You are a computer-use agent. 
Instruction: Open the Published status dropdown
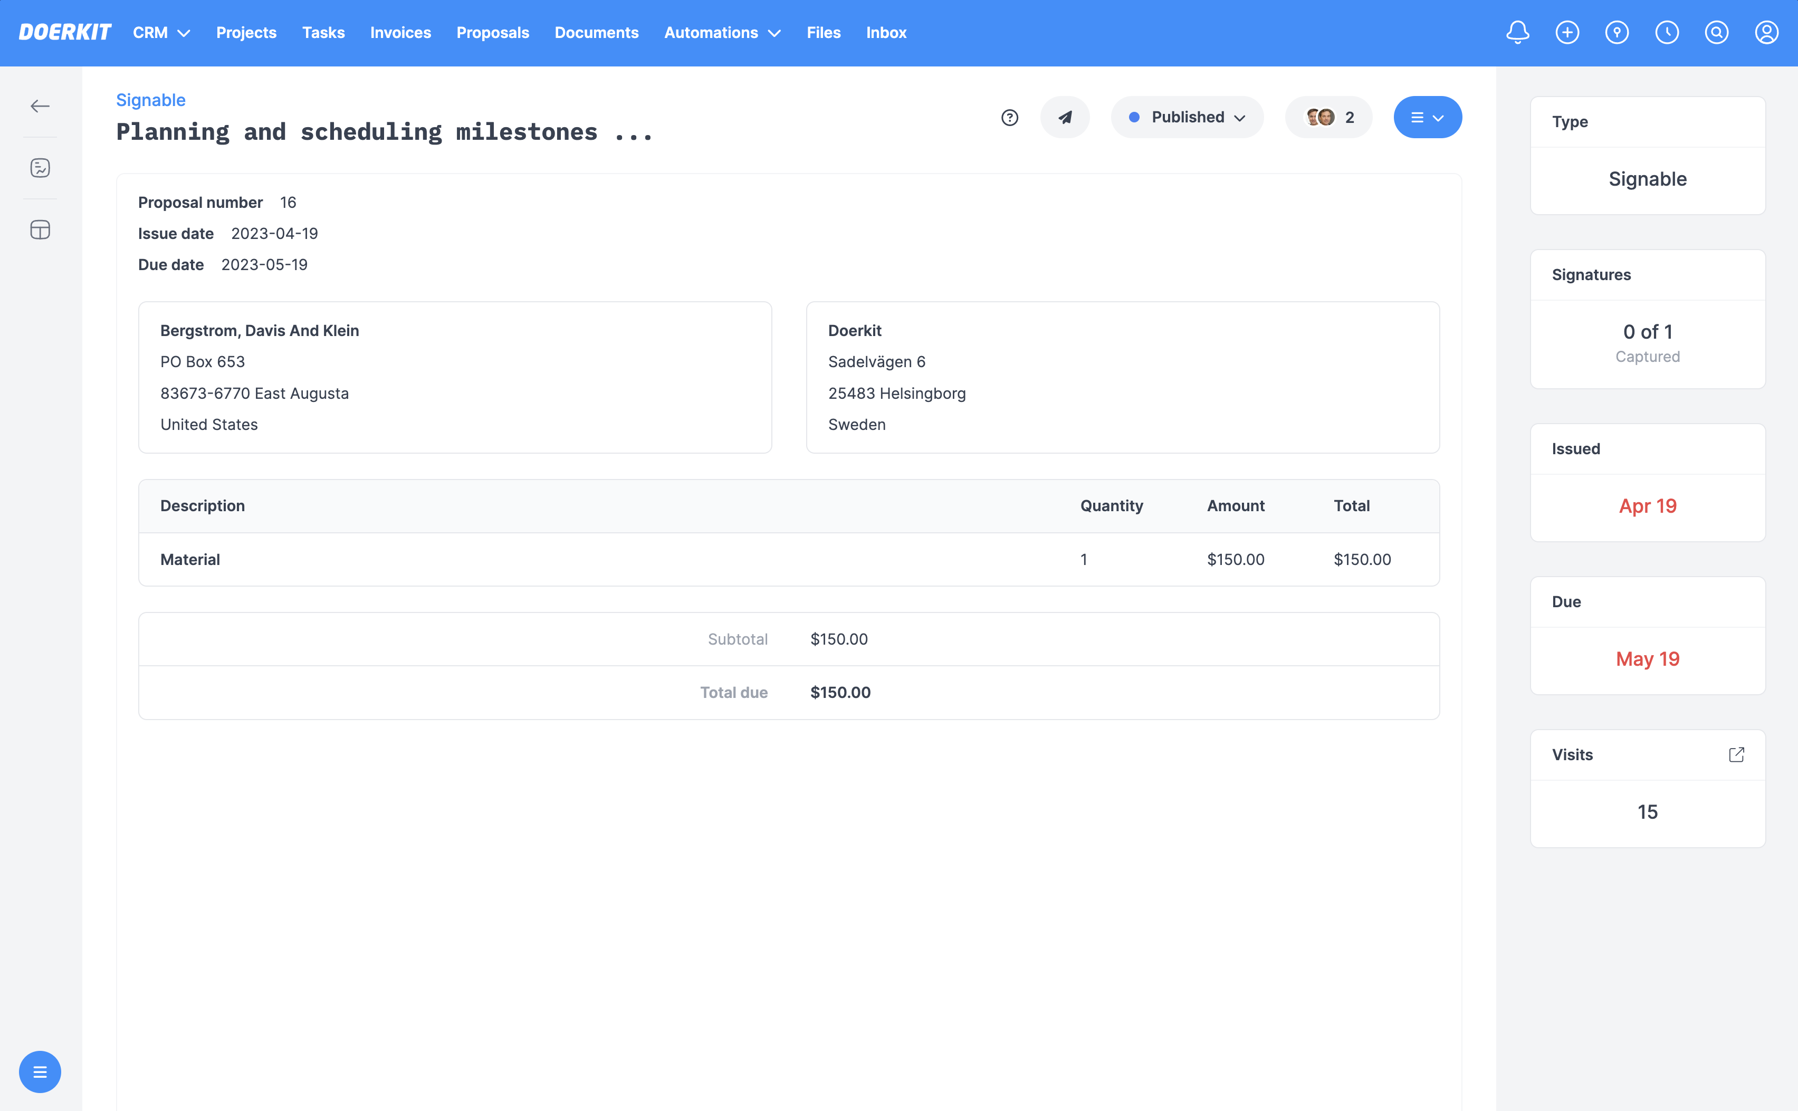[1187, 117]
